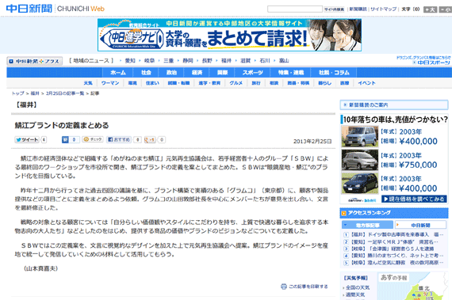Select the 三重 regional news link
The image size is (452, 300).
click(168, 61)
